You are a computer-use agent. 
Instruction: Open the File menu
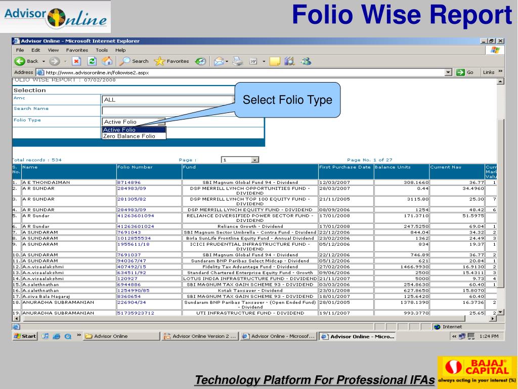20,50
